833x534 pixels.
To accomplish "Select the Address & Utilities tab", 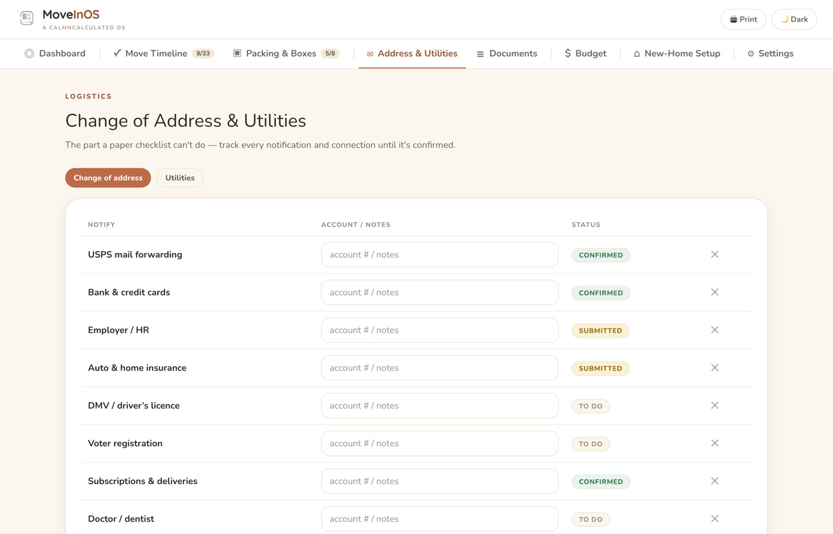I will click(x=412, y=53).
